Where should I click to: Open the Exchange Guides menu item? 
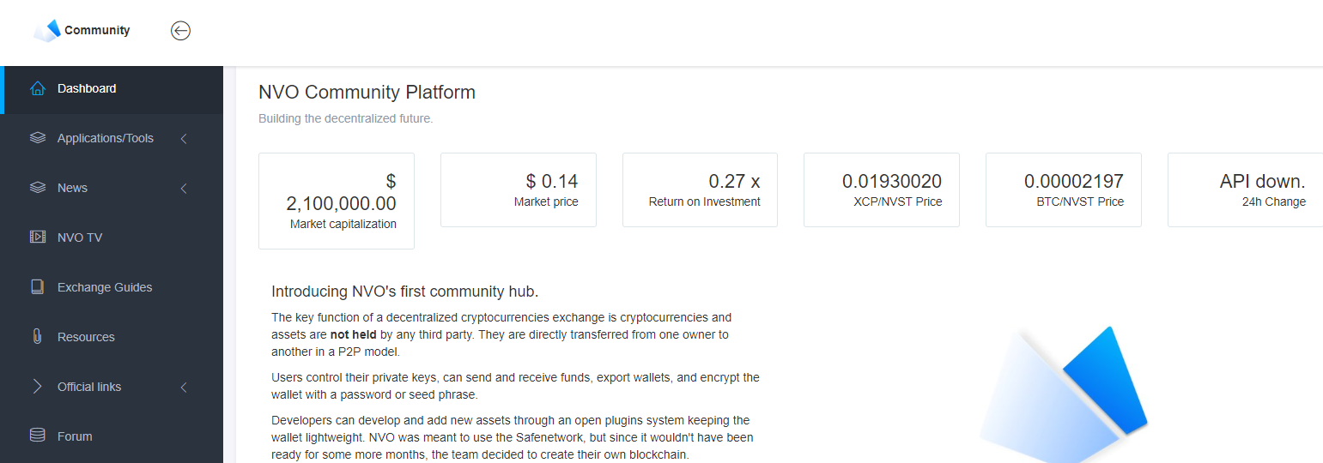pos(112,287)
